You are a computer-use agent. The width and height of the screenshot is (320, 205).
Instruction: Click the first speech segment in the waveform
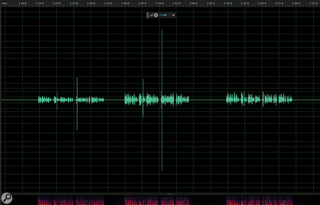(71, 100)
